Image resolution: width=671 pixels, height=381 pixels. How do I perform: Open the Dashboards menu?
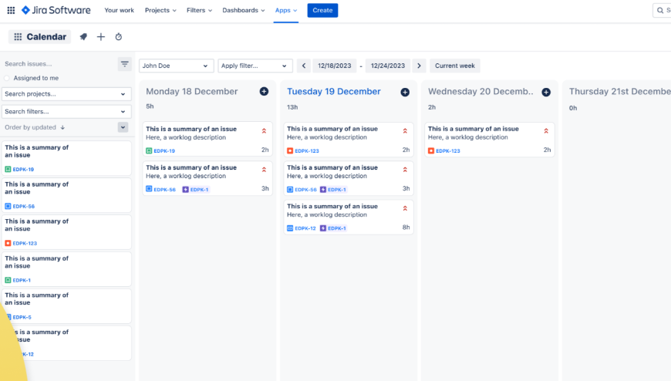tap(244, 11)
